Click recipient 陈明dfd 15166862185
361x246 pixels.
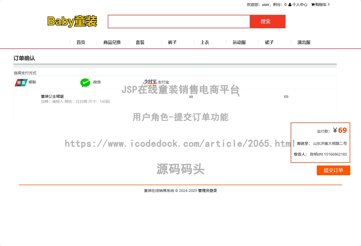328,154
